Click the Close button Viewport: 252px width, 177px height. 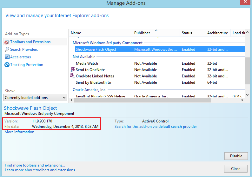(x=235, y=169)
